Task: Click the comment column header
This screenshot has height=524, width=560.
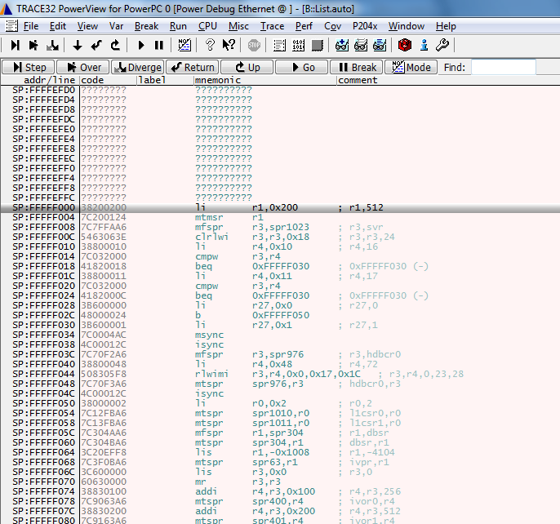Action: [x=358, y=80]
